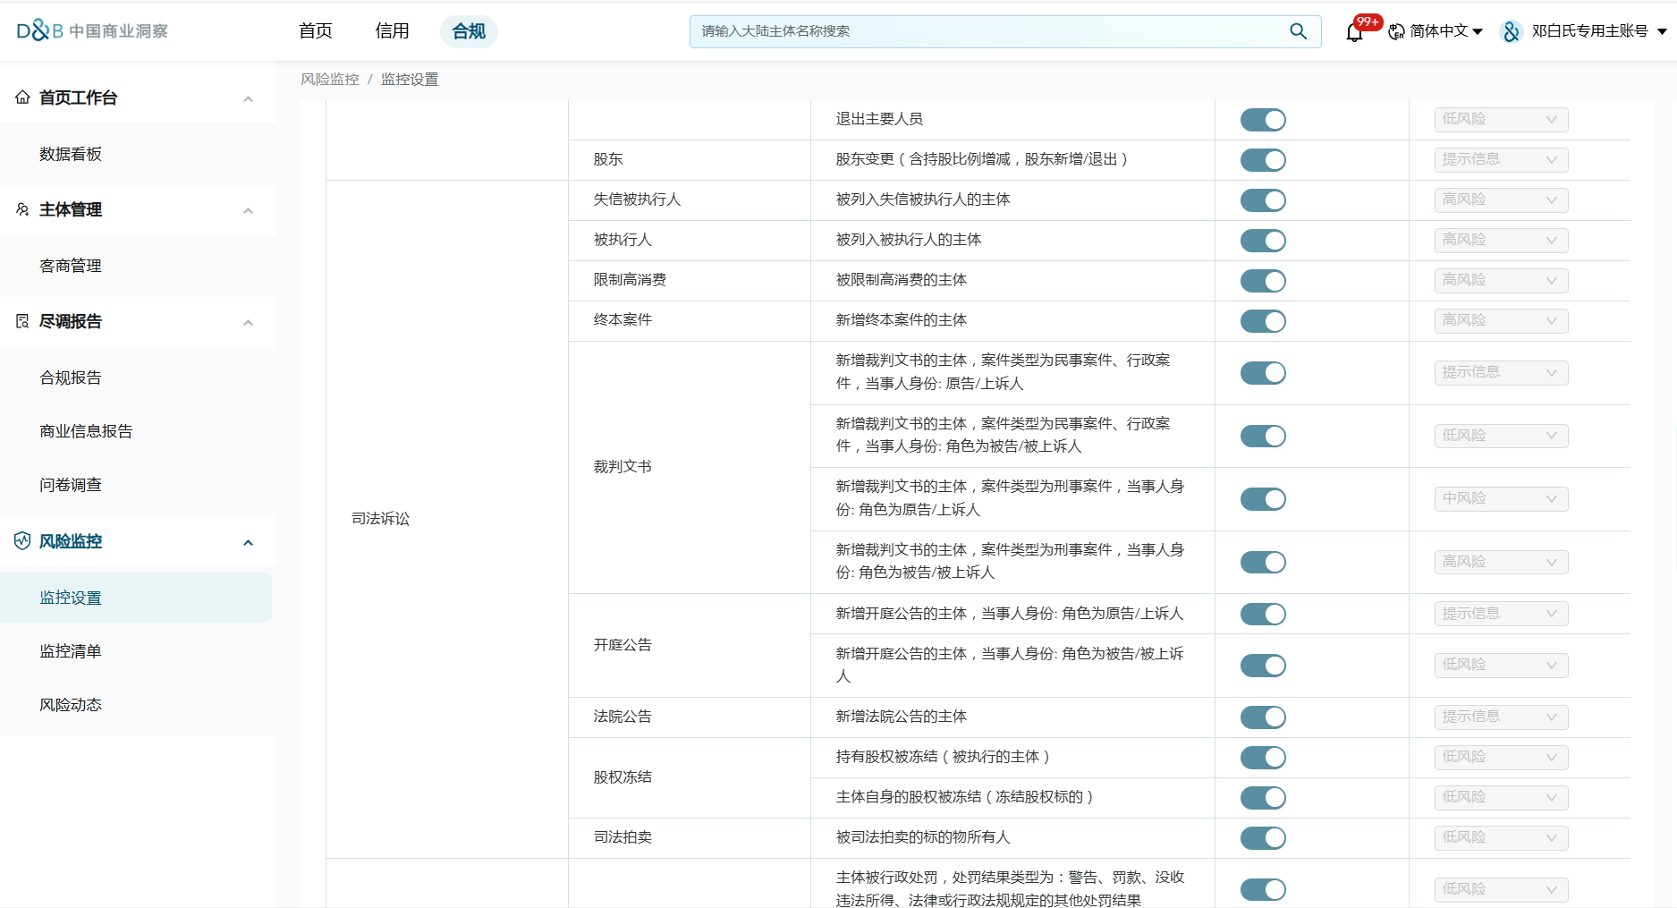
Task: Select the 合规 top navigation tab
Action: click(x=469, y=31)
